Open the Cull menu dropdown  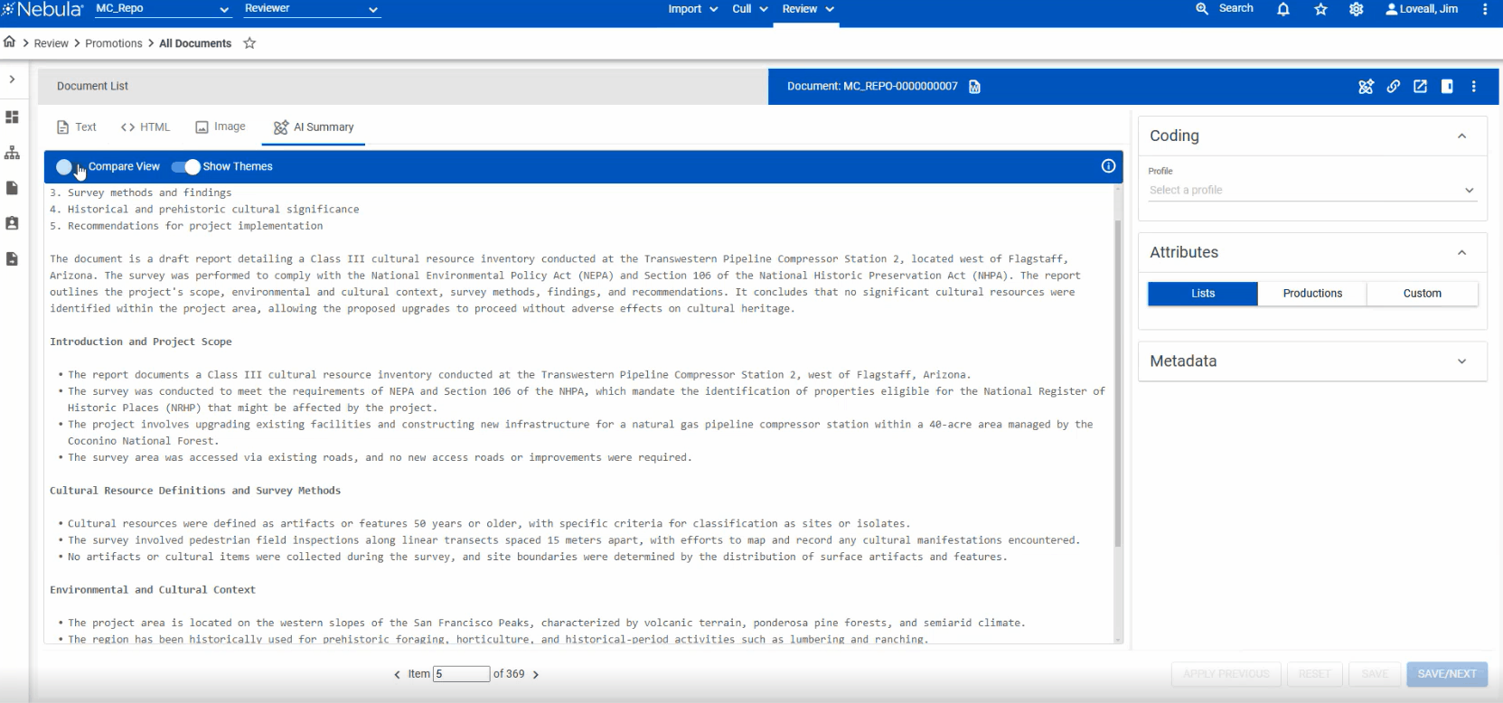(750, 9)
